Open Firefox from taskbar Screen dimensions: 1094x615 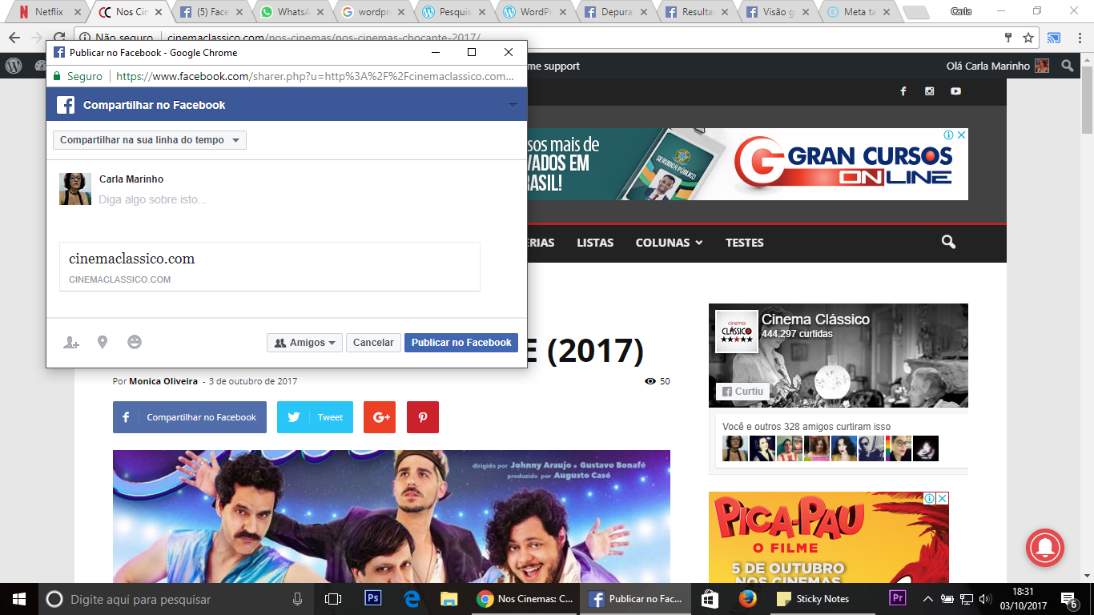[748, 599]
